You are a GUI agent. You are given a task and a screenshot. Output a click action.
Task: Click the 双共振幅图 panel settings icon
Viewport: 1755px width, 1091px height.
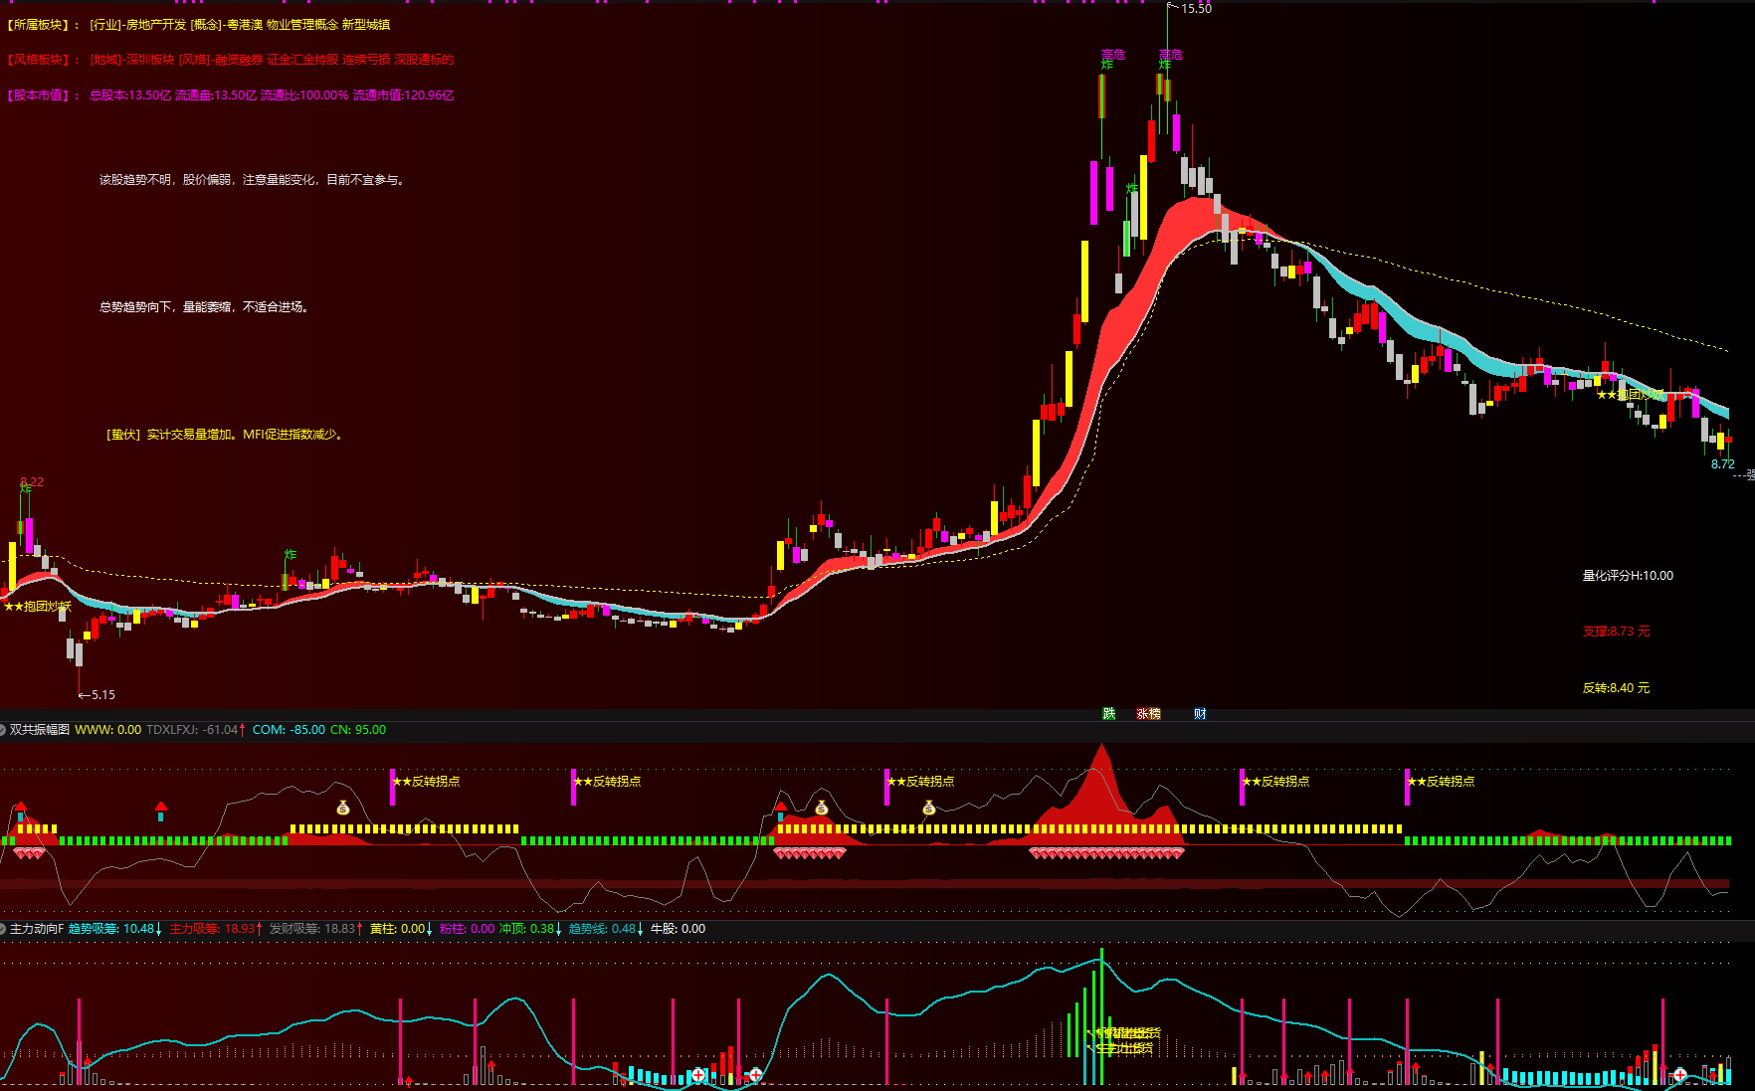[x=4, y=730]
